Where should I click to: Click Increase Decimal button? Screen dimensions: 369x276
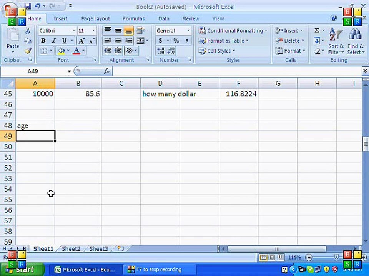point(161,51)
